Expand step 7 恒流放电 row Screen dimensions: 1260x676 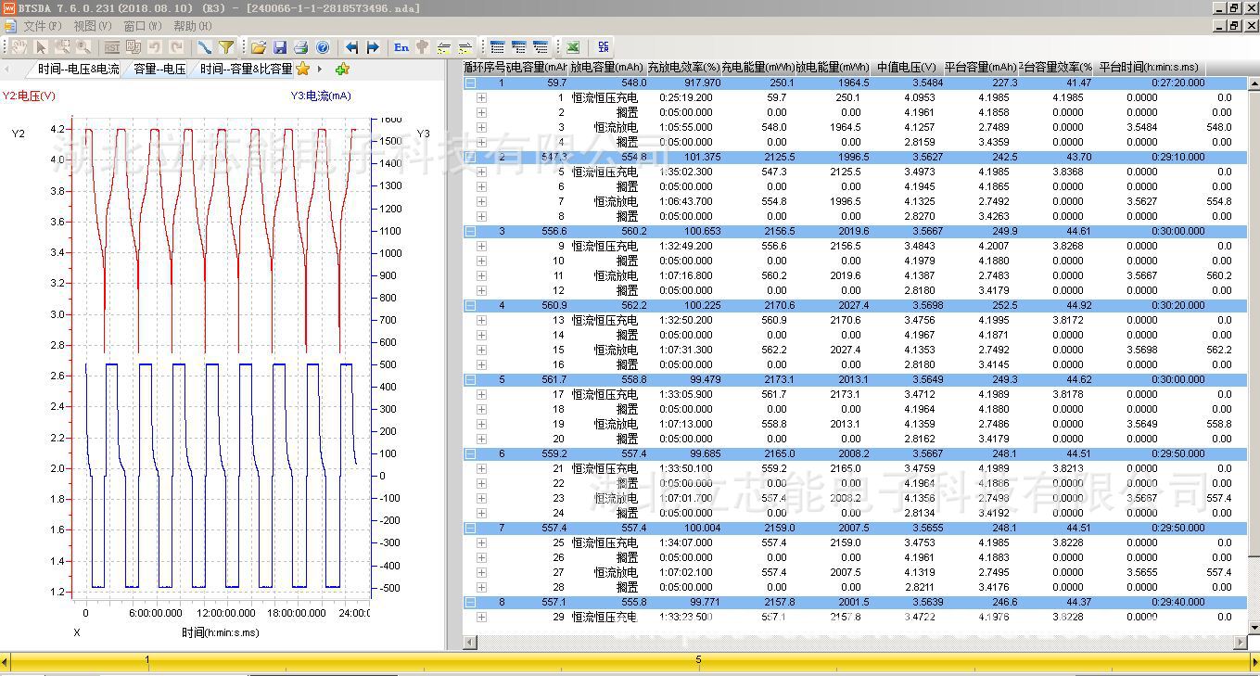[481, 201]
